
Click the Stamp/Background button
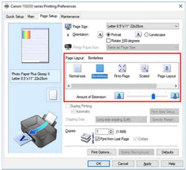point(136,152)
